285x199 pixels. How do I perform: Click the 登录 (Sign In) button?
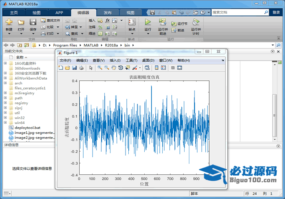point(276,12)
